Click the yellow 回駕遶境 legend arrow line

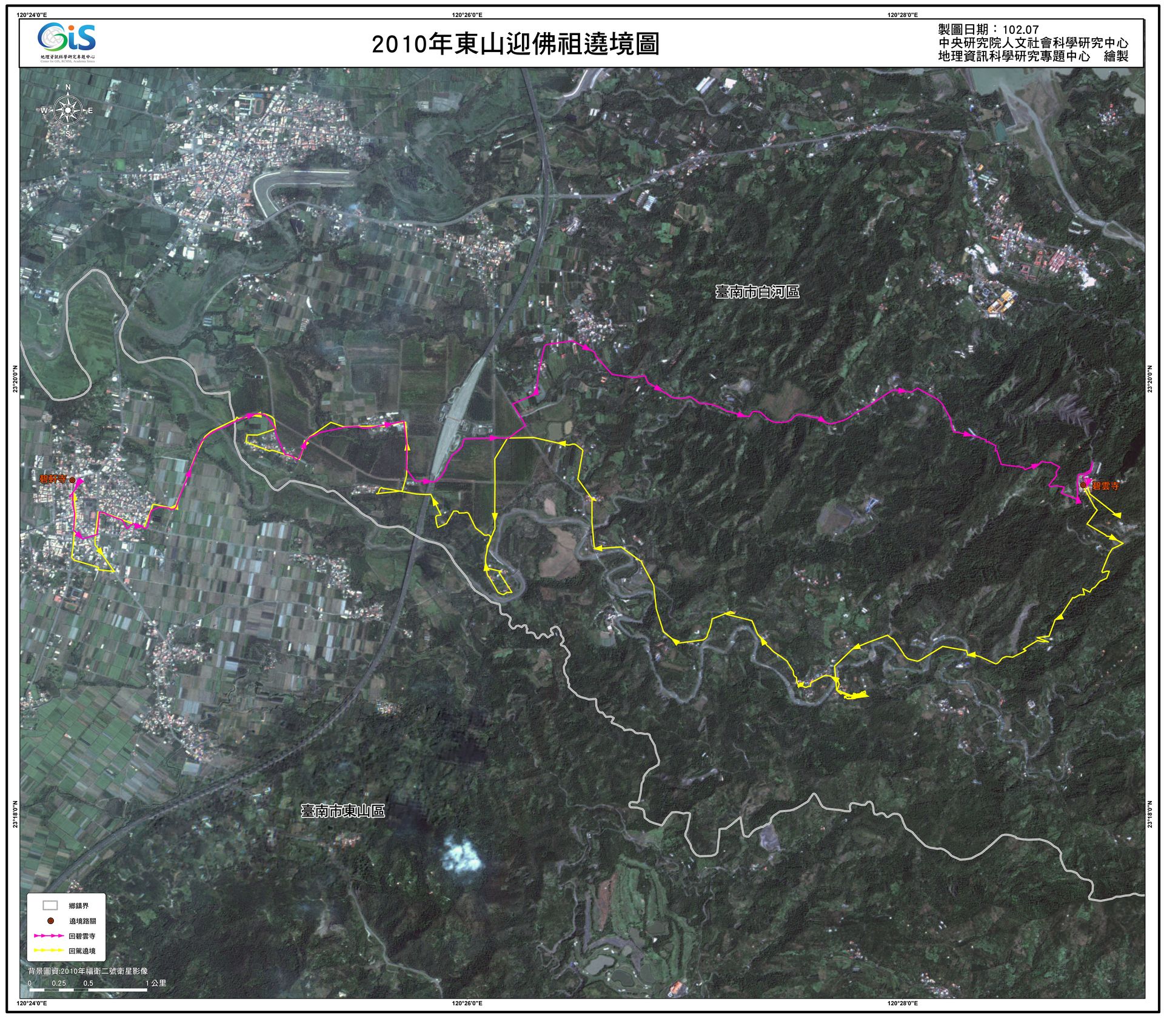click(x=50, y=951)
